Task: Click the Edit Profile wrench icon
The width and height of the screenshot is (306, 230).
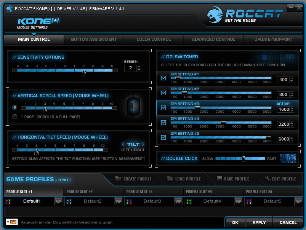Action: click(268, 179)
